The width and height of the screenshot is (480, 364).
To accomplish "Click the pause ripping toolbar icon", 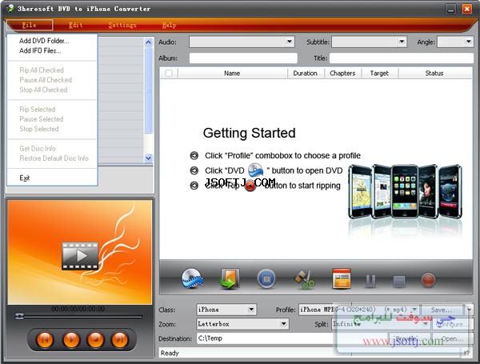I will [370, 281].
